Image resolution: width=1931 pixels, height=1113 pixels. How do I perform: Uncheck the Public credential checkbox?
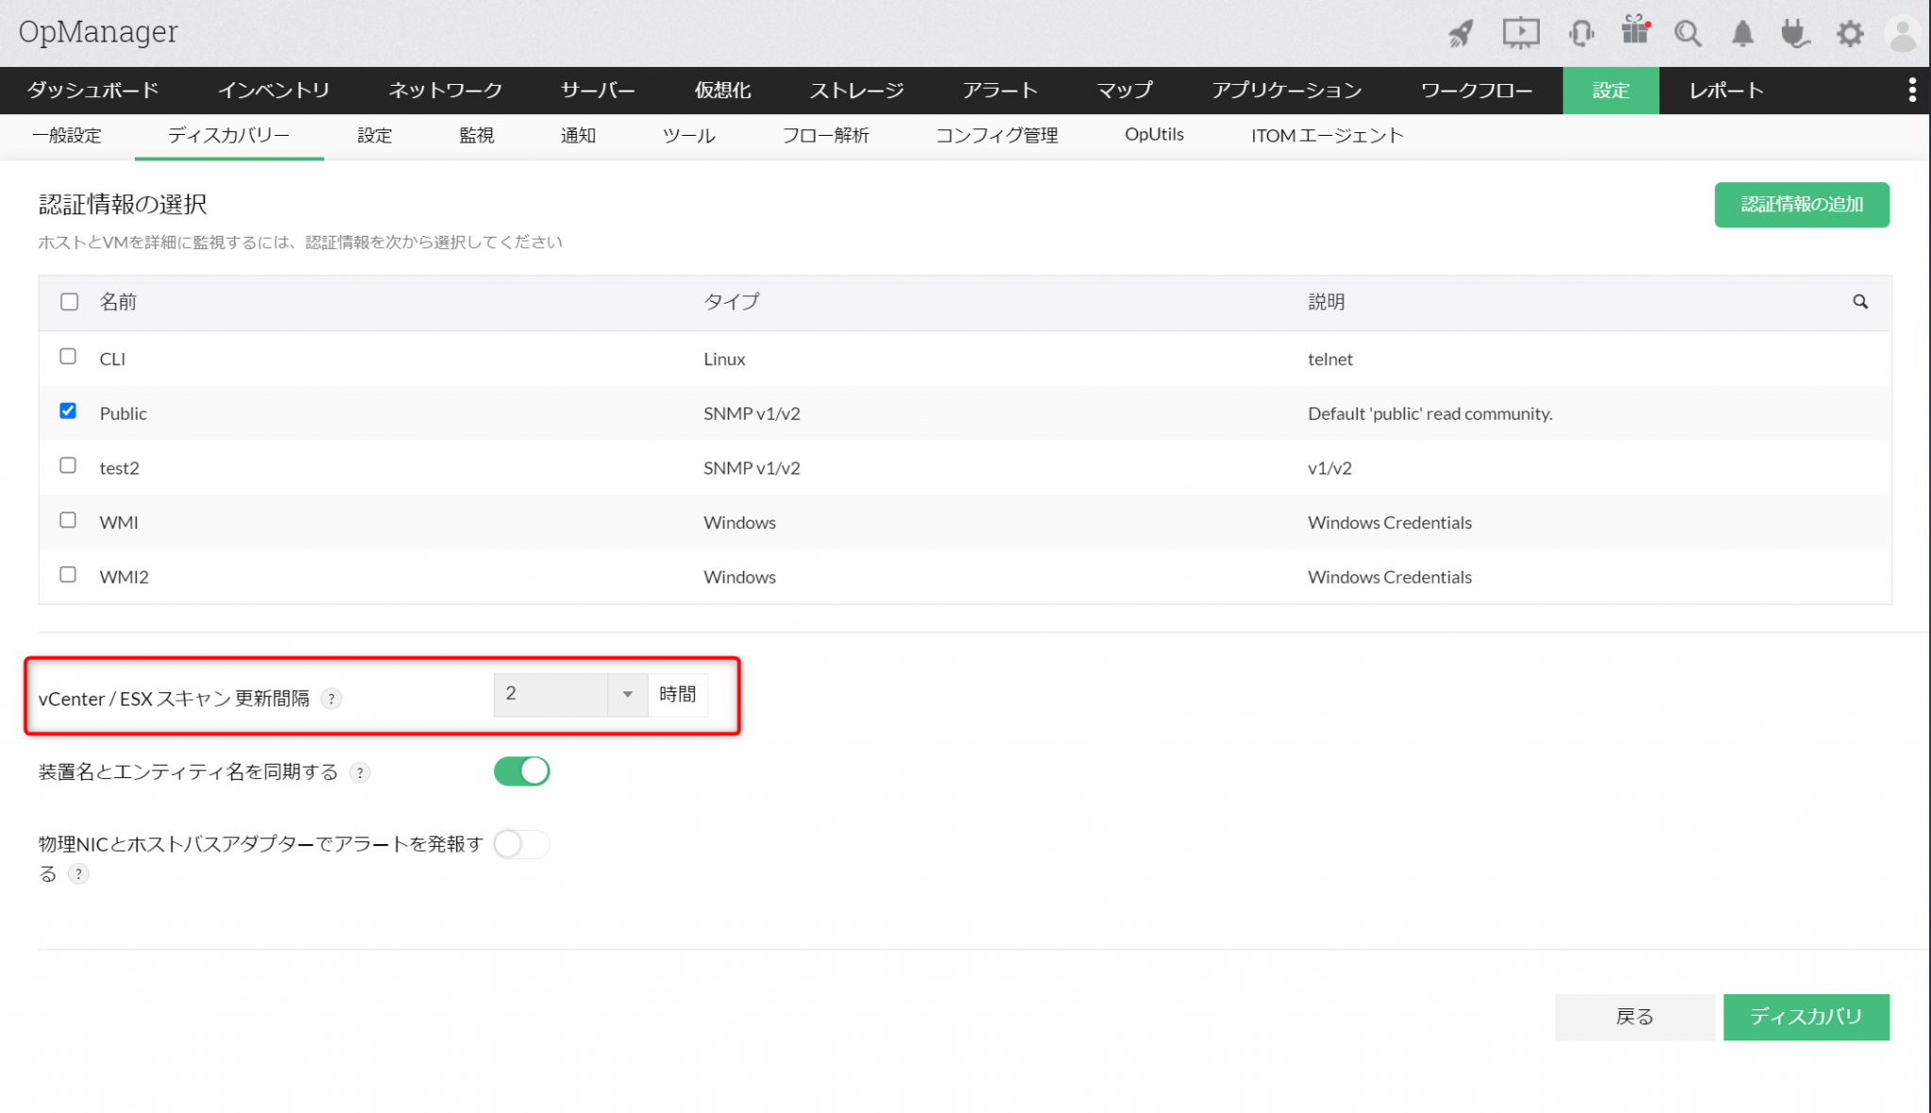coord(67,410)
